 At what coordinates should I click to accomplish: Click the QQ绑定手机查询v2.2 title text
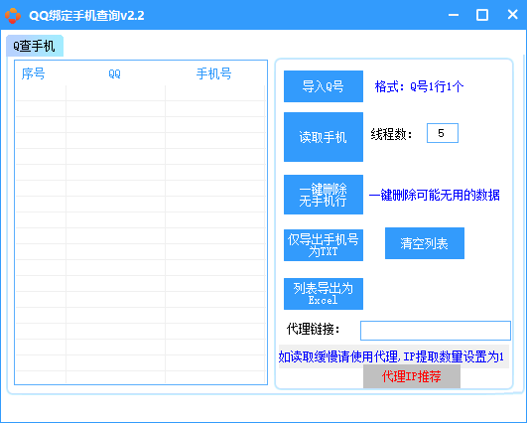(86, 16)
